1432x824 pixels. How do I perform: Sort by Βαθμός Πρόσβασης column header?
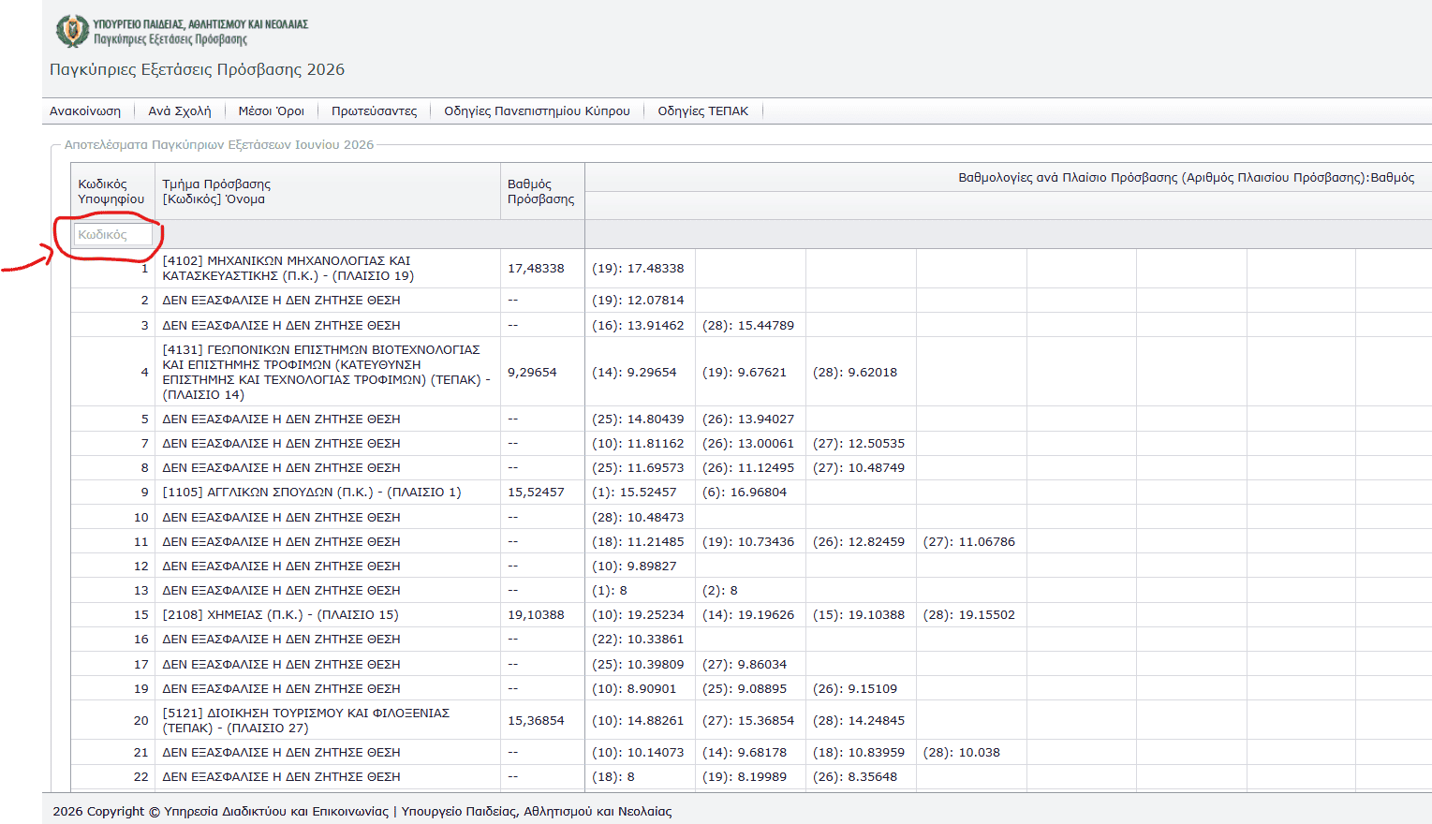pos(542,191)
